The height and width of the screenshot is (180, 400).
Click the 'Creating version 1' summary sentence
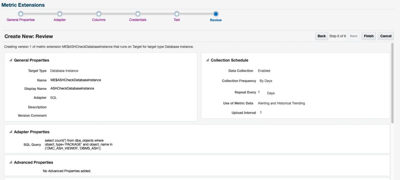(x=99, y=47)
